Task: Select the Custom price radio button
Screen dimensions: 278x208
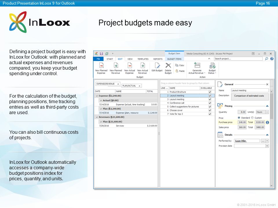Action: coord(252,118)
